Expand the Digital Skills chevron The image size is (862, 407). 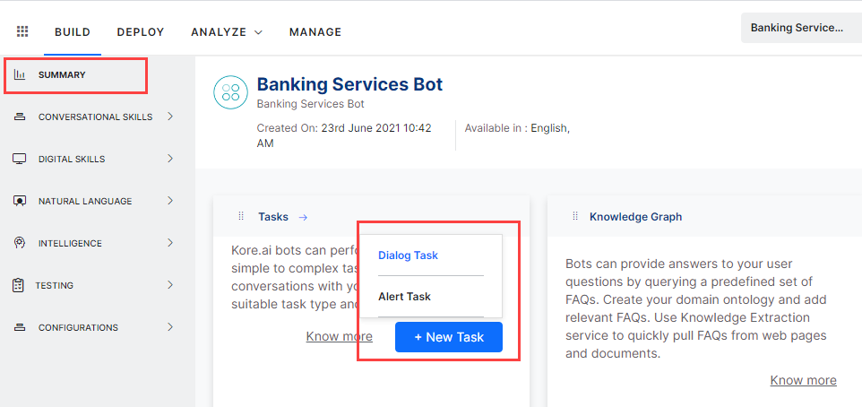pos(170,159)
